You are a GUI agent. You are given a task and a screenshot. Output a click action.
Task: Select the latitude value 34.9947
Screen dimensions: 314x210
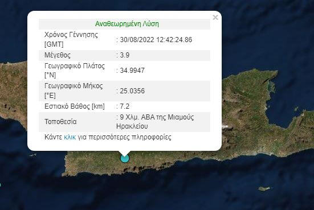(x=132, y=71)
